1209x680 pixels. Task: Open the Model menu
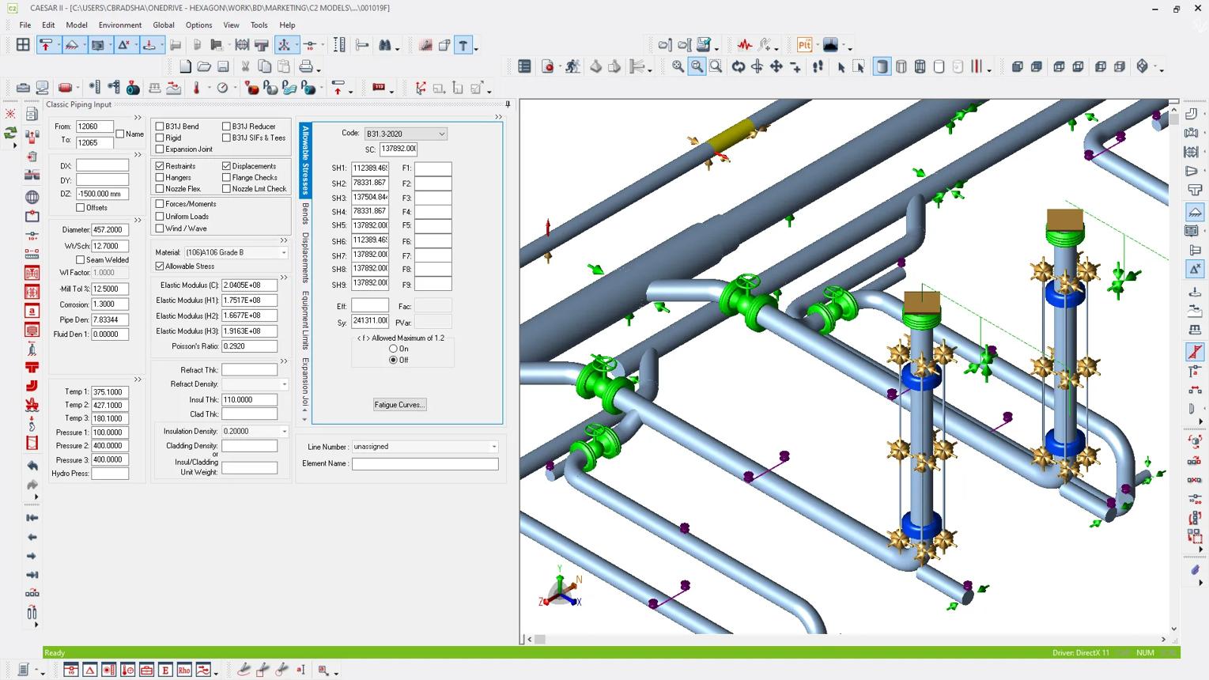tap(77, 25)
